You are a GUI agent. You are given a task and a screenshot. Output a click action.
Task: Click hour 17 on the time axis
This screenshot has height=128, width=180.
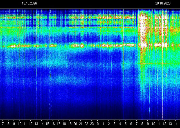[x=58, y=124]
